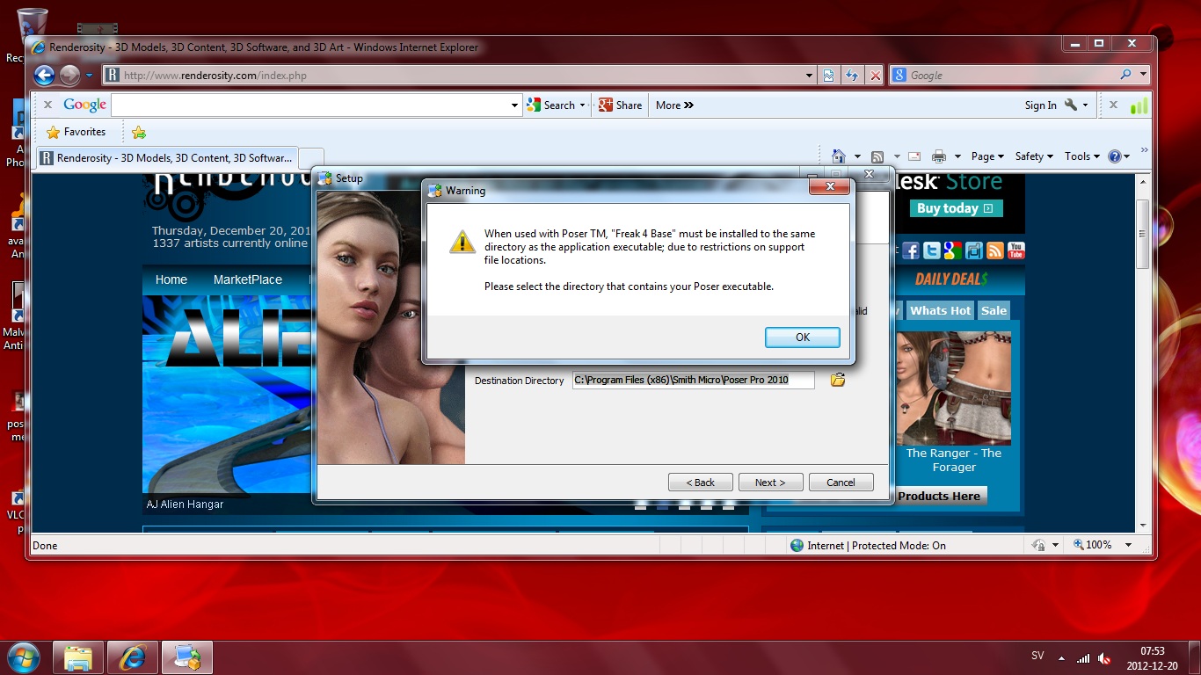Click Google+ Share button on toolbar
Viewport: 1201px width, 675px height.
[x=620, y=105]
